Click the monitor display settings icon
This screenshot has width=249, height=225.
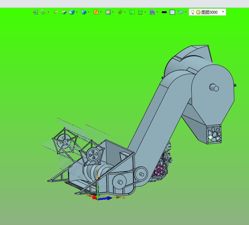point(152,12)
